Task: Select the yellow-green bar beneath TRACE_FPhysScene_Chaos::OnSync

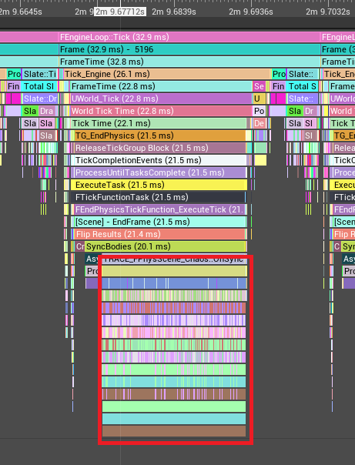Action: [x=174, y=271]
